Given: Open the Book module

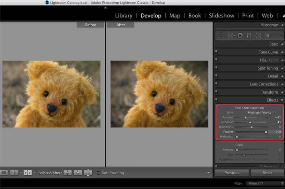Looking at the screenshot, I should click(x=195, y=16).
